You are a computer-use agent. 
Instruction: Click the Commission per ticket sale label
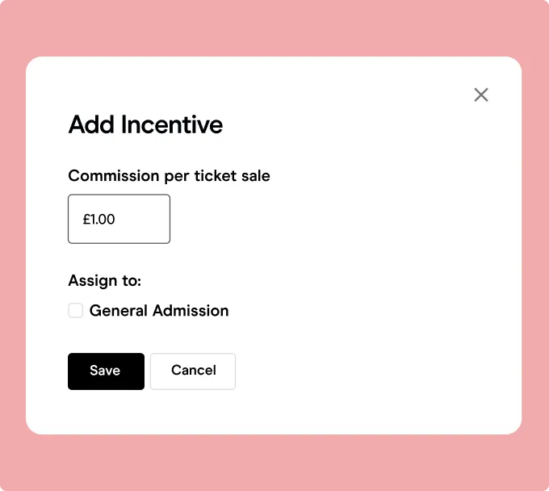pyautogui.click(x=169, y=176)
